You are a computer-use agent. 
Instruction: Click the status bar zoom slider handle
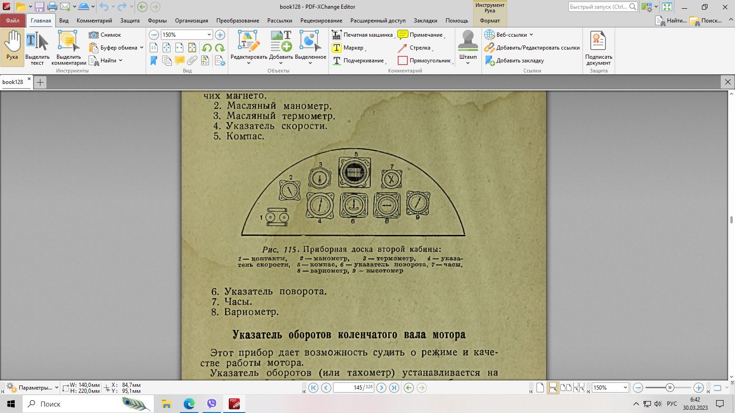point(670,388)
